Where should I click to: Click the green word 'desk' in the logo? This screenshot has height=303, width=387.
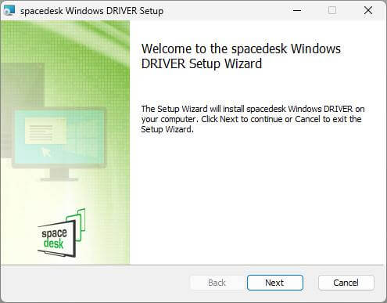pos(53,243)
